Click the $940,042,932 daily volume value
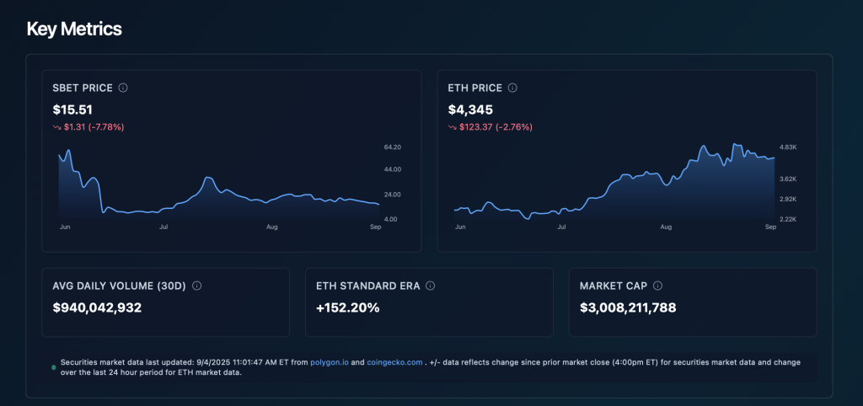 [97, 307]
